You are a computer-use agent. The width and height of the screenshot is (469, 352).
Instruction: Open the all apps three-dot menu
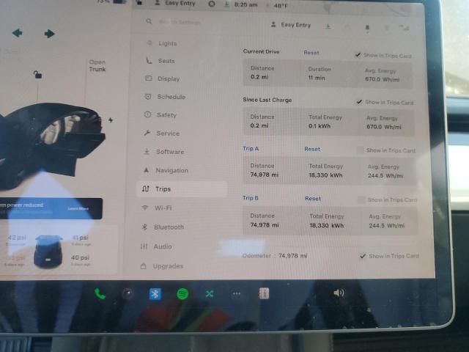(x=236, y=294)
